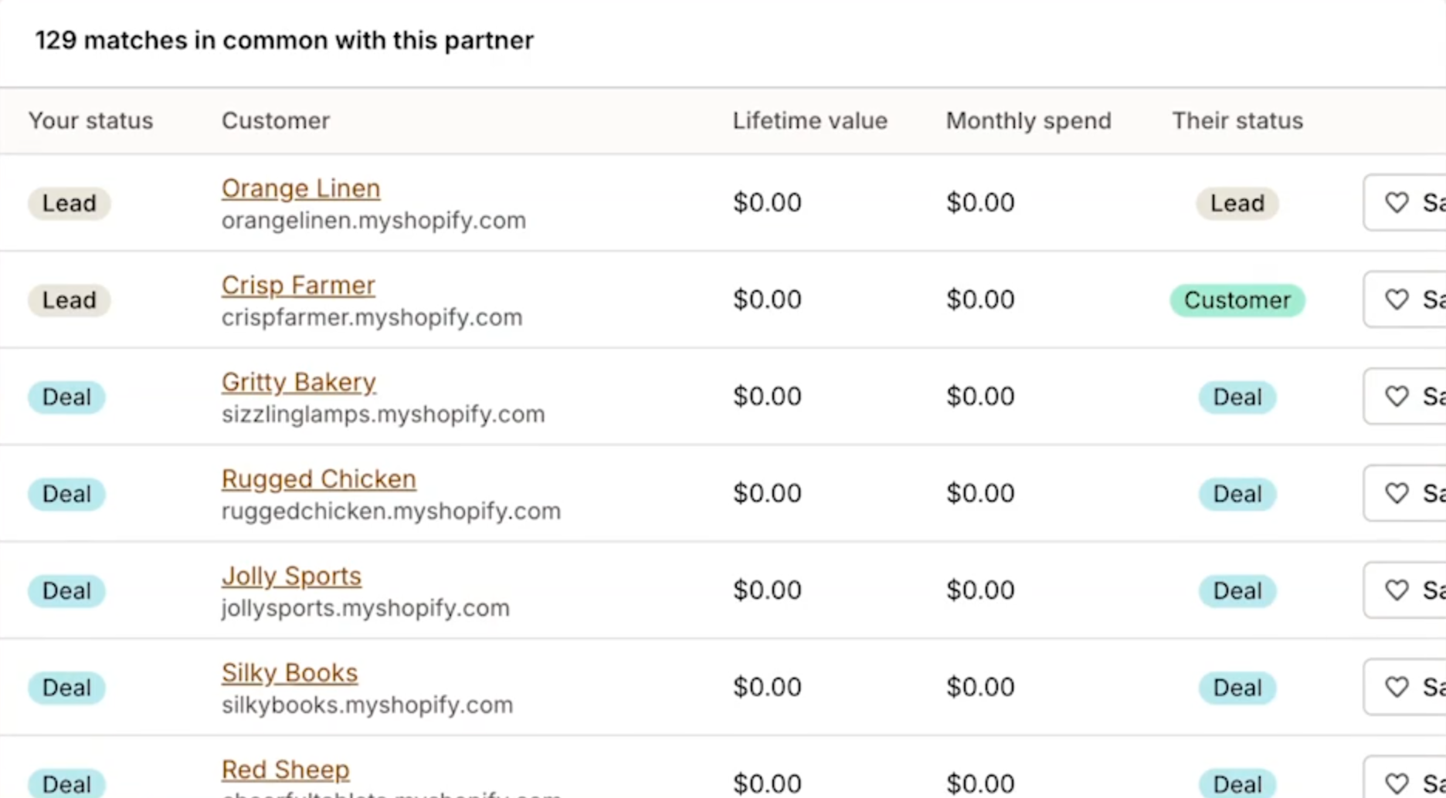
Task: Sort by the Lifetime value column
Action: pyautogui.click(x=810, y=120)
